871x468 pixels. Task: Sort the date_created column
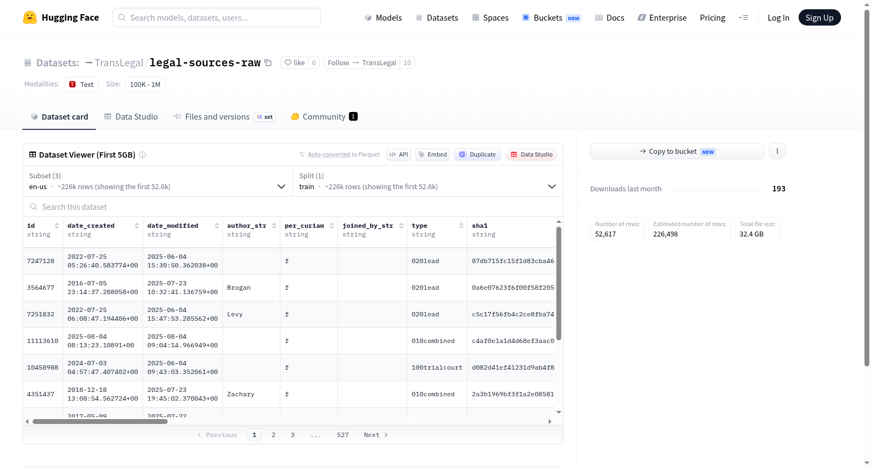137,226
